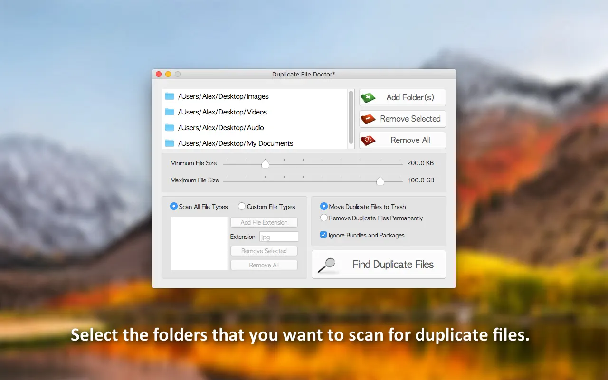Click the Images folder icon
The height and width of the screenshot is (380, 608).
(x=170, y=96)
